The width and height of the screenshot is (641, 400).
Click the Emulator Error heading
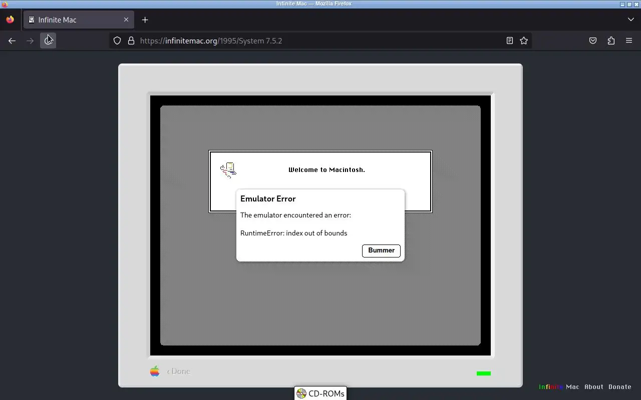268,198
